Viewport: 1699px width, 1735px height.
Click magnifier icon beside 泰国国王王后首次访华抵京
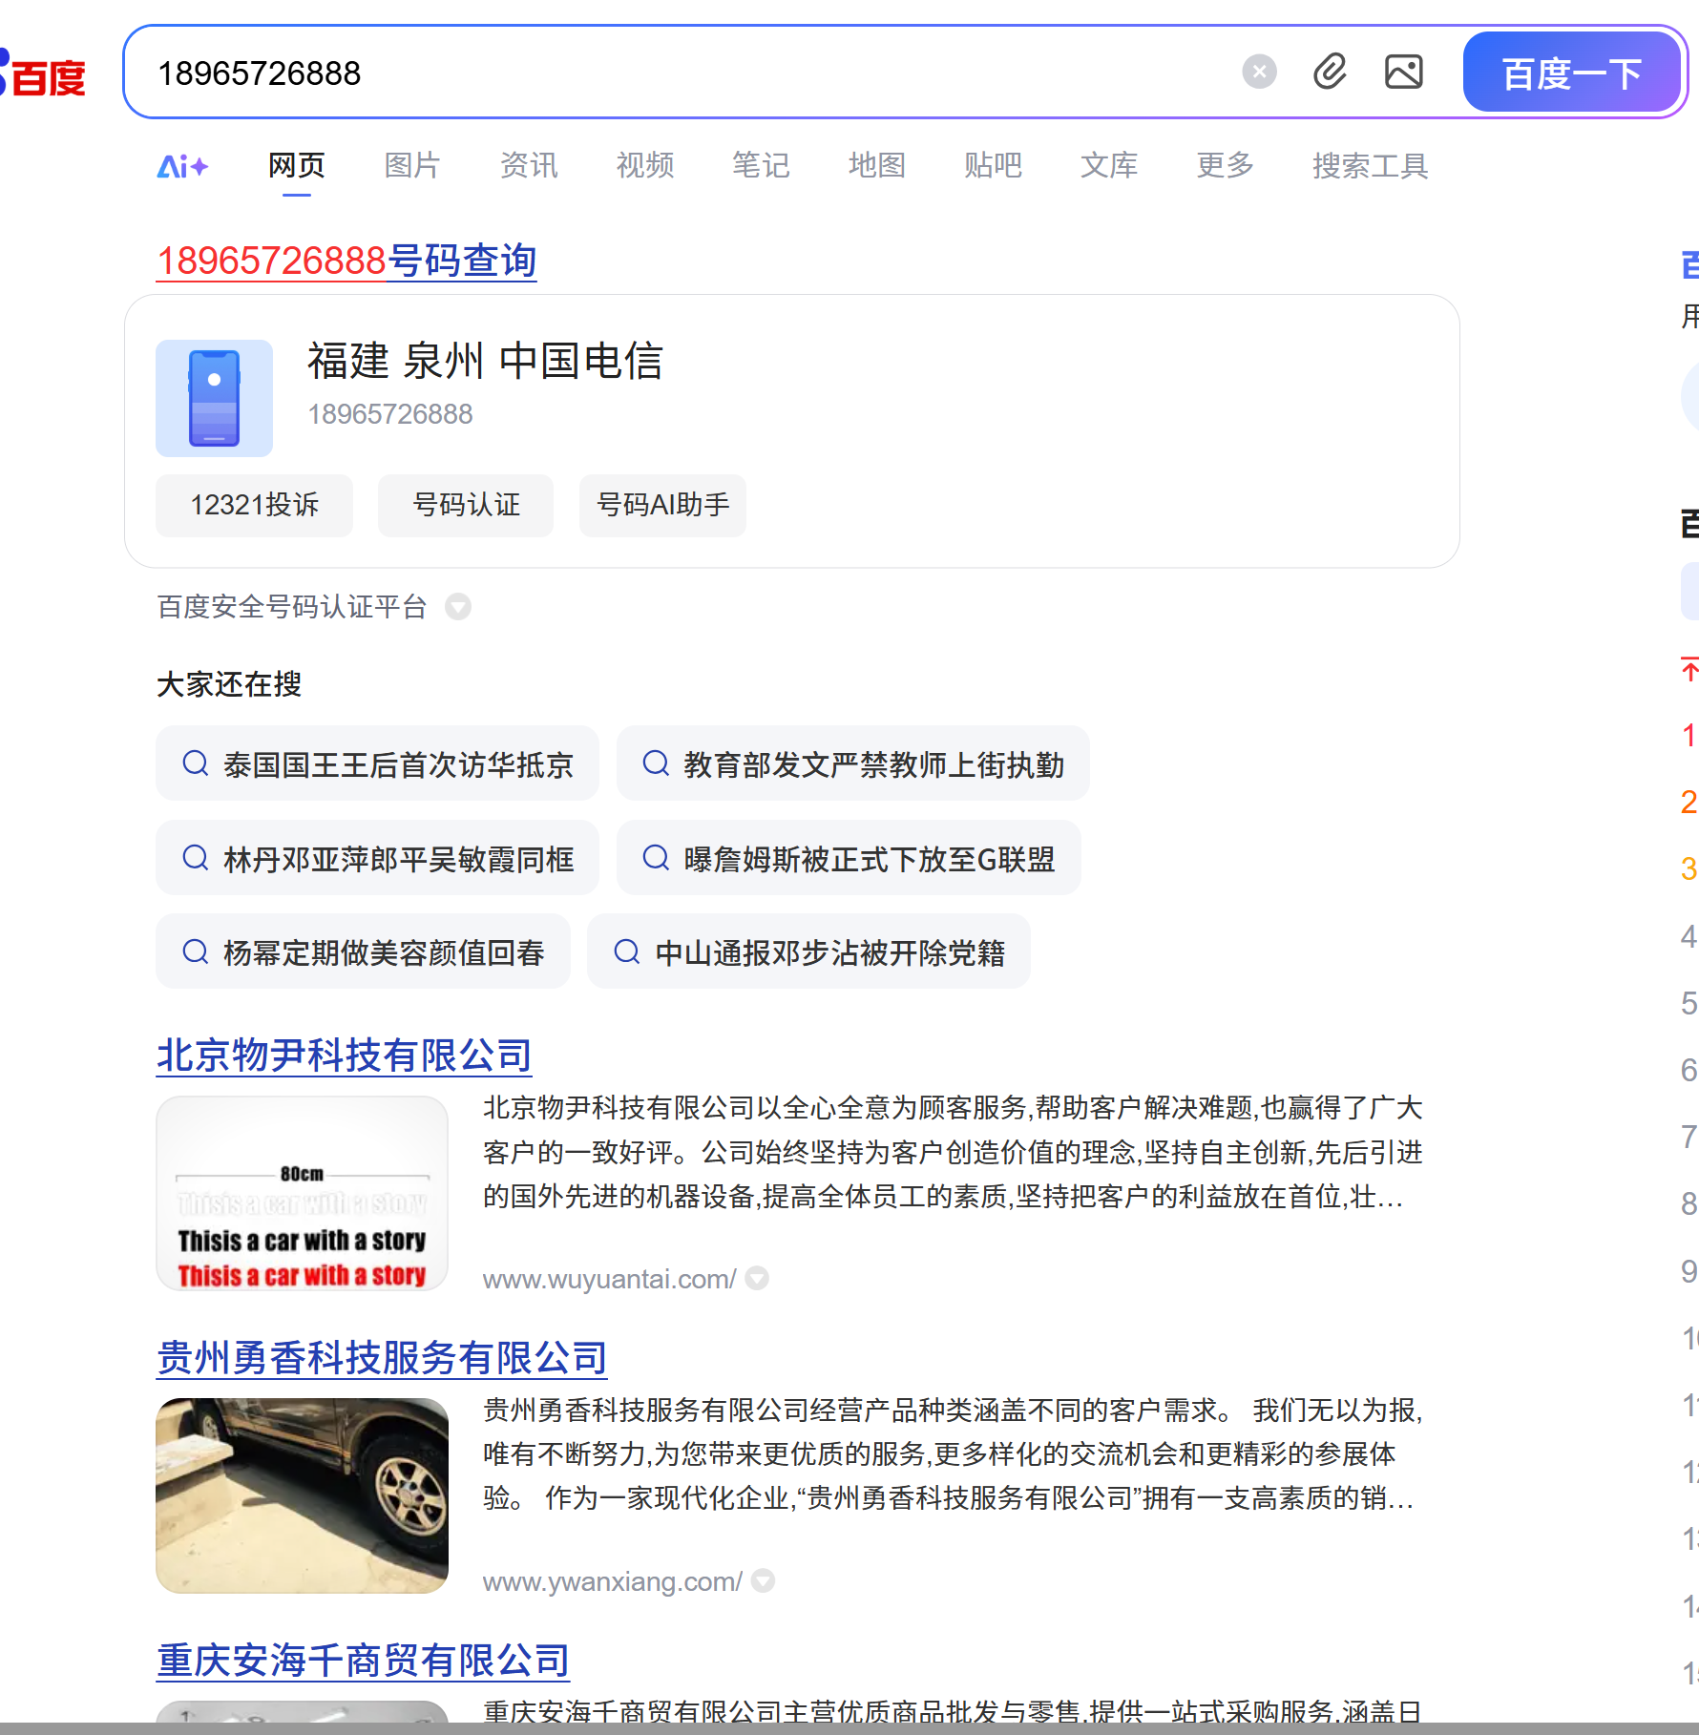pos(196,763)
